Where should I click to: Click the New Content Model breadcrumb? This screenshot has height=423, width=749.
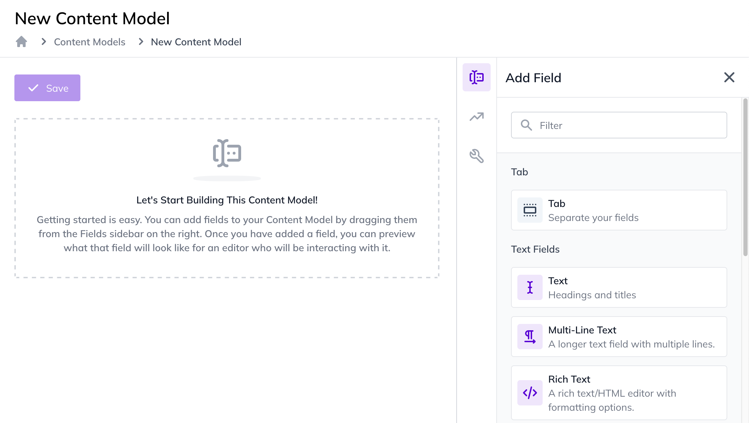[x=196, y=42]
